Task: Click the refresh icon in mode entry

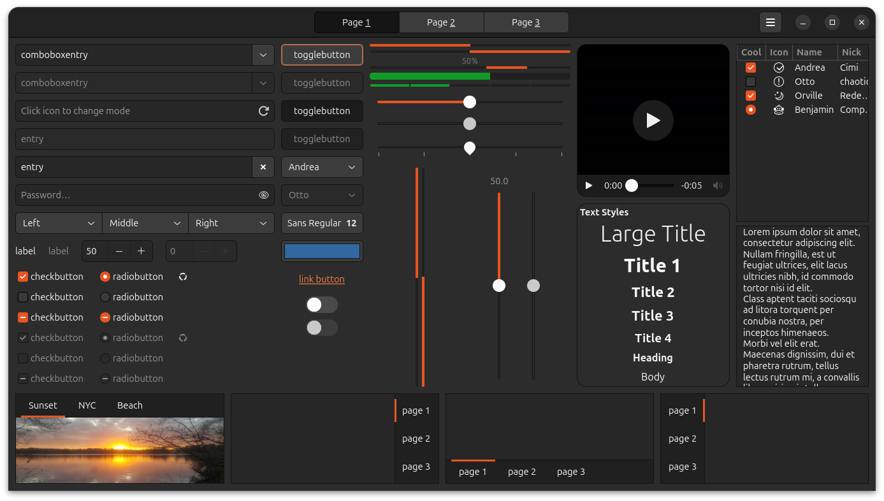Action: 263,111
